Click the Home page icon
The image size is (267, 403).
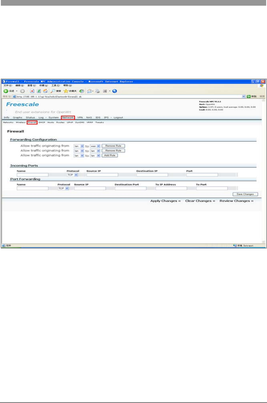[45, 91]
